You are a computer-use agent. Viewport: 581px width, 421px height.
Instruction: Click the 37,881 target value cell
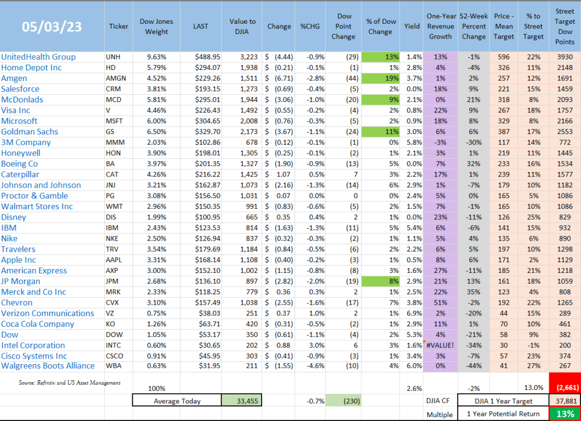tap(565, 401)
